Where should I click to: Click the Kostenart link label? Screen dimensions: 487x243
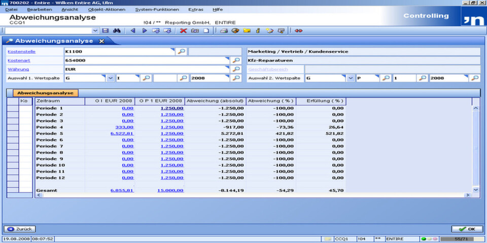[x=19, y=60]
